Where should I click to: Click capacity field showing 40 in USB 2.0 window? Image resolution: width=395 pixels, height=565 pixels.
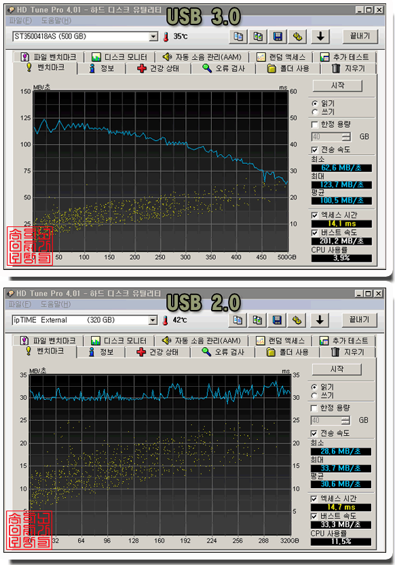[x=326, y=420]
